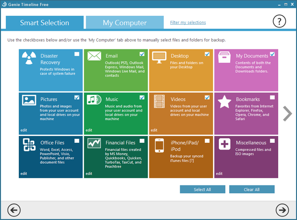
Task: Switch to the My Computer tab
Action: click(125, 23)
